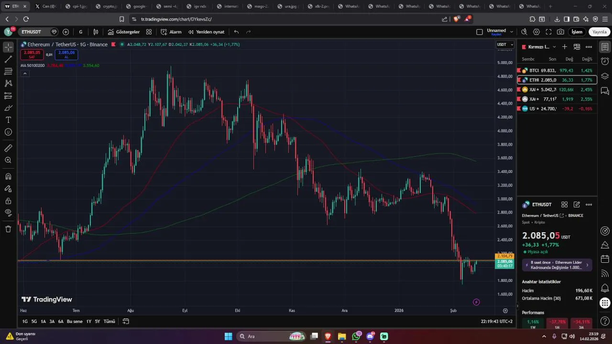612x344 pixels.
Task: Add symbol to compare with plus icon
Action: point(66,32)
